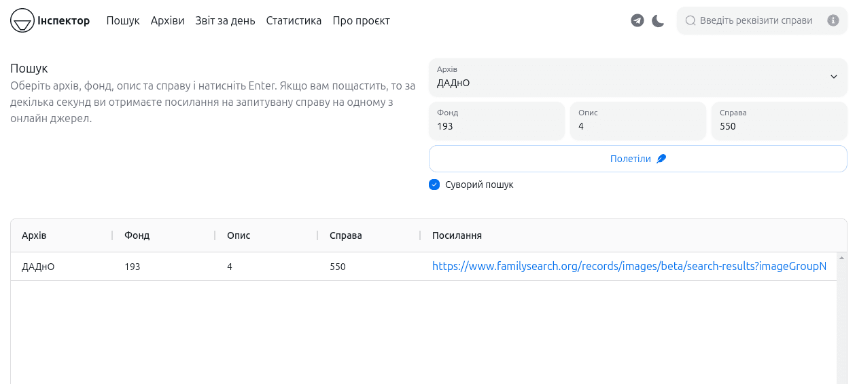This screenshot has width=857, height=384.
Task: Click the Полетіли button
Action: [638, 159]
